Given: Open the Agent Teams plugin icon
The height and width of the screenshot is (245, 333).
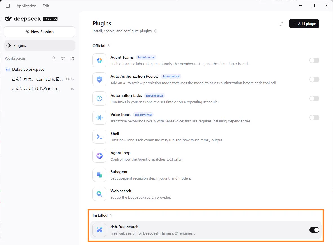Looking at the screenshot, I should pyautogui.click(x=99, y=60).
